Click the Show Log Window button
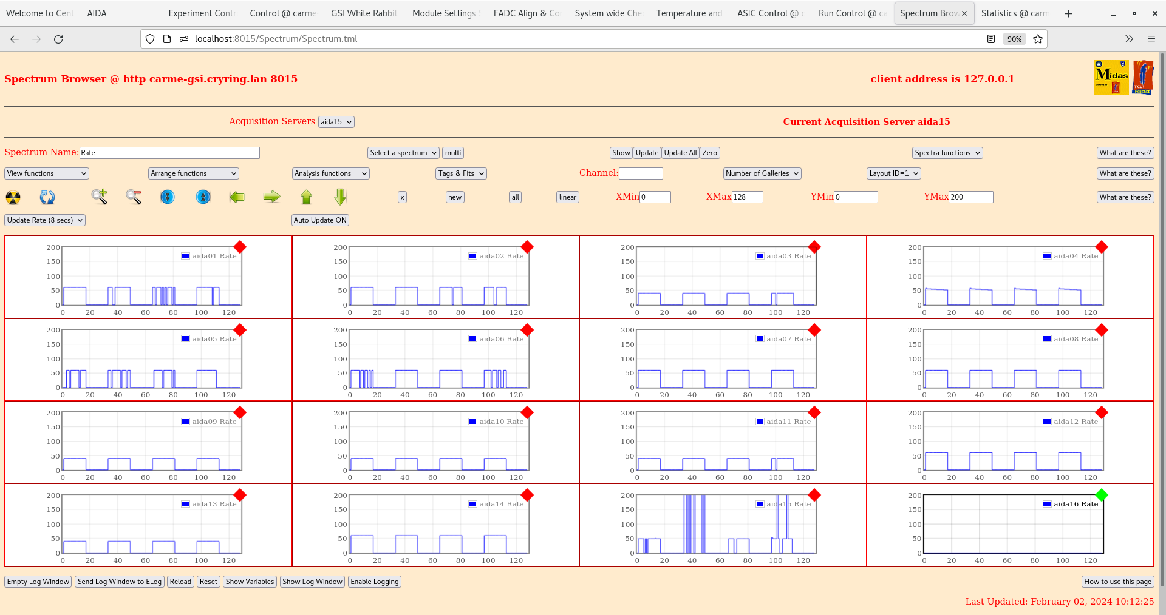 (312, 582)
